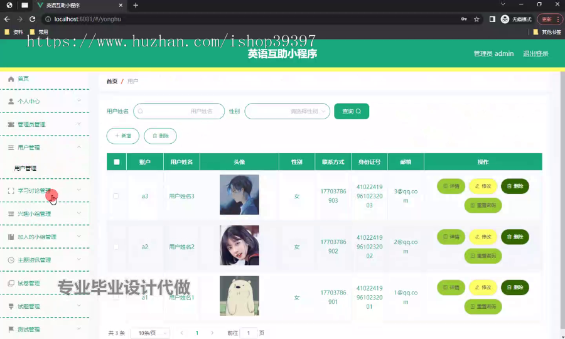Click avatar thumbnail of user a2
This screenshot has width=565, height=339.
pos(239,245)
